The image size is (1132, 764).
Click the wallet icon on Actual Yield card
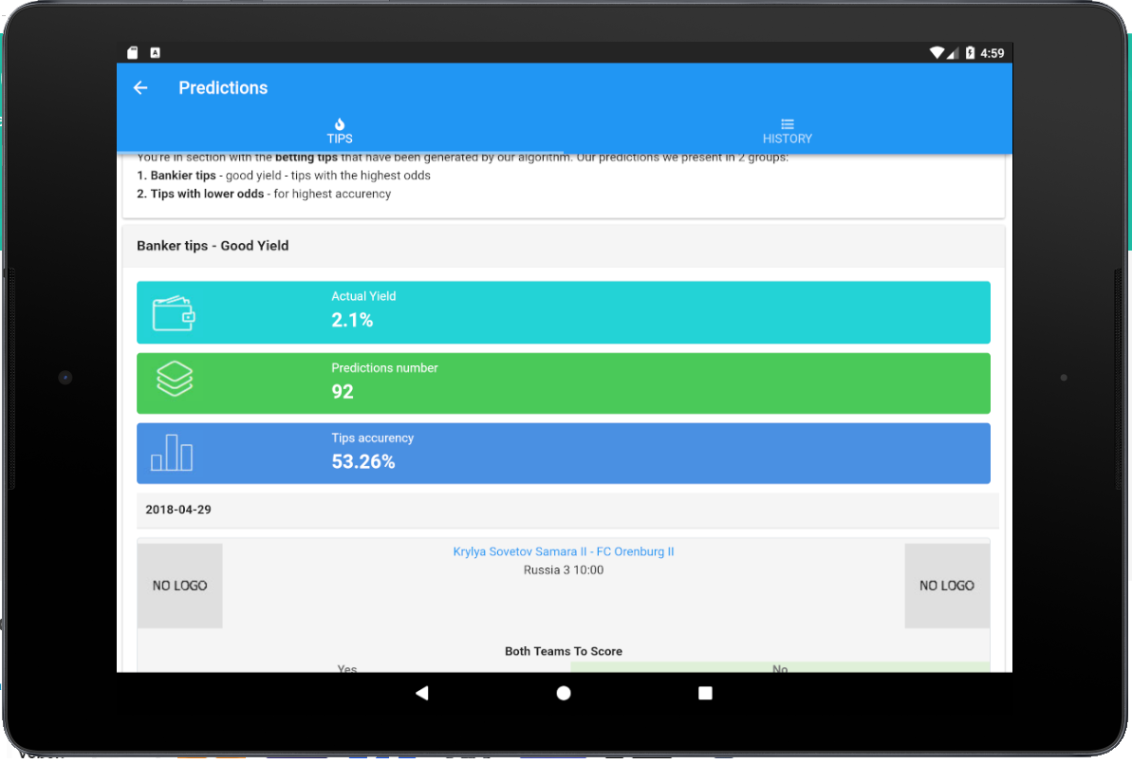click(x=174, y=313)
